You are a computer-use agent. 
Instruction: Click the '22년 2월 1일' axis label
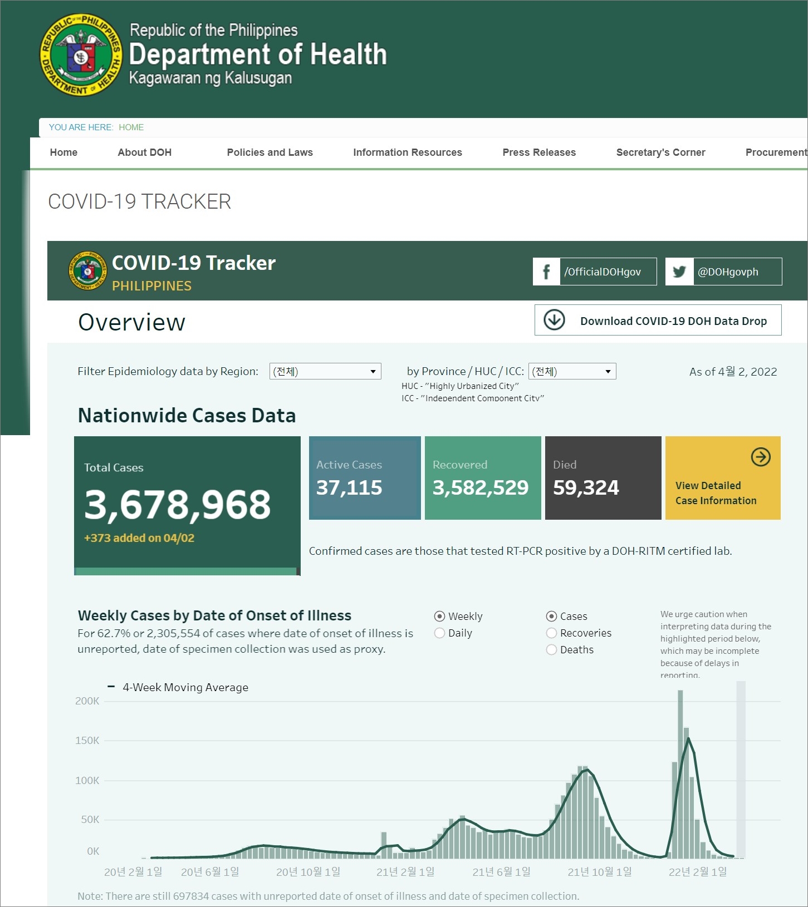point(698,872)
